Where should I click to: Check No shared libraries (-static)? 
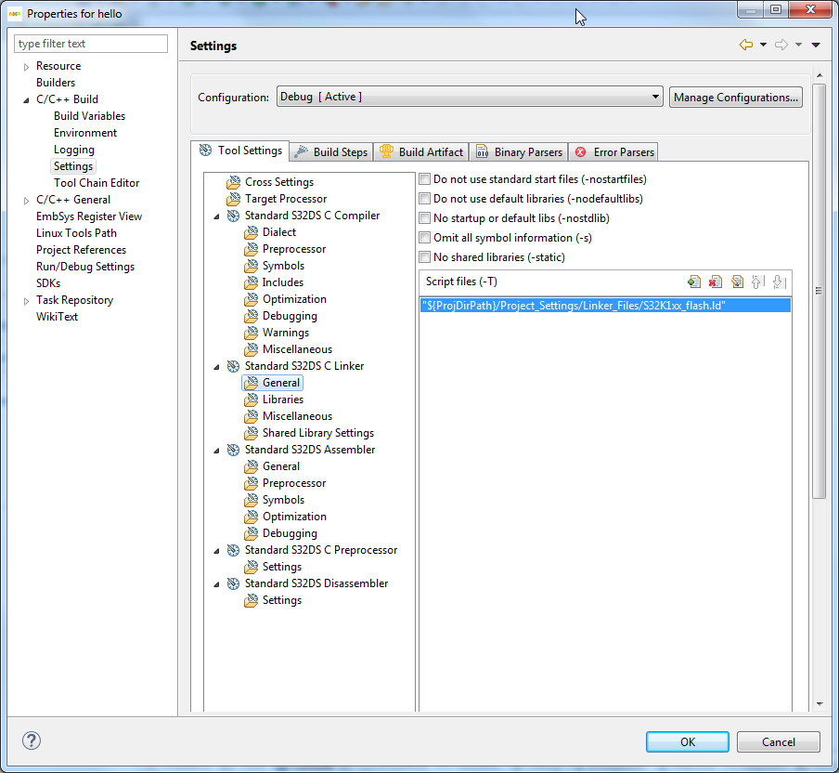[x=425, y=257]
